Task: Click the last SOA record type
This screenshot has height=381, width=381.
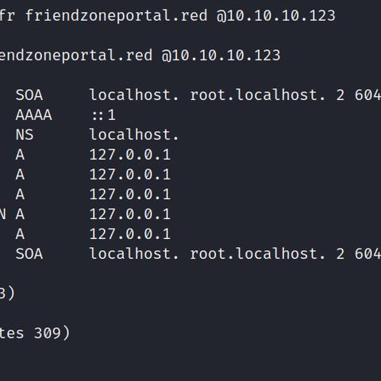Action: pos(29,254)
